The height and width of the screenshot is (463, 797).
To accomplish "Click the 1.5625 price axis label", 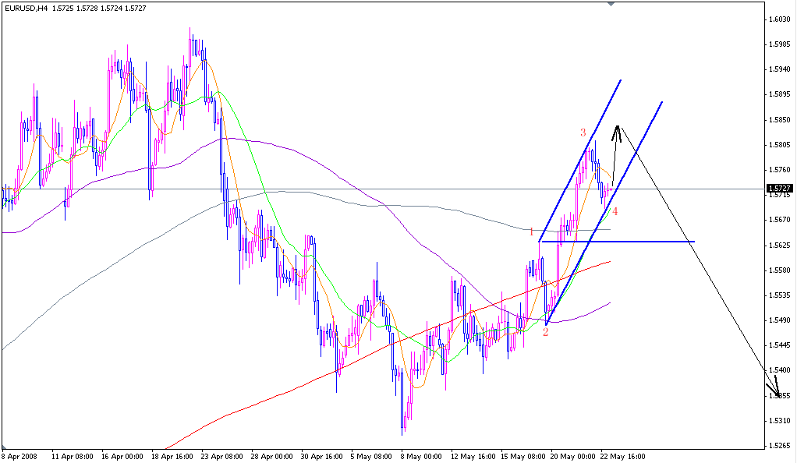I will [x=780, y=246].
